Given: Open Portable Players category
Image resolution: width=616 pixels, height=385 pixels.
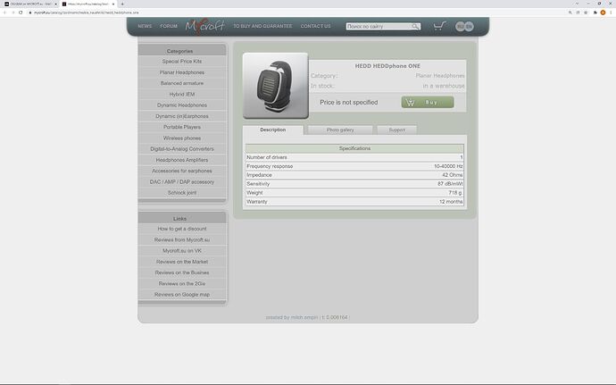Looking at the screenshot, I should click(x=182, y=127).
